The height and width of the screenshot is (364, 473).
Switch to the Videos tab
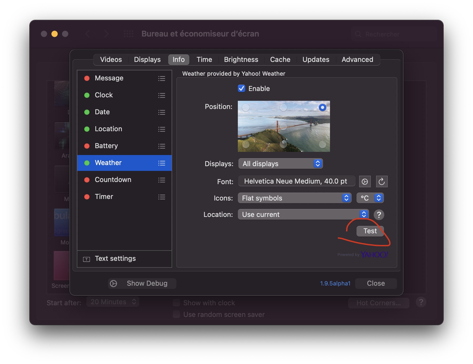[x=111, y=60]
